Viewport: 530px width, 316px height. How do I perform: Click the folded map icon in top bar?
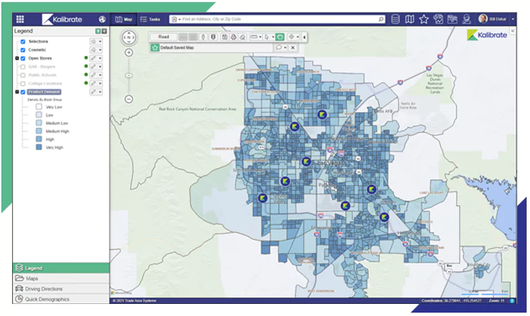click(410, 19)
